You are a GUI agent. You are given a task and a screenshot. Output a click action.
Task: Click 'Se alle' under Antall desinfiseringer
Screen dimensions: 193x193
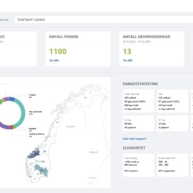(128, 60)
